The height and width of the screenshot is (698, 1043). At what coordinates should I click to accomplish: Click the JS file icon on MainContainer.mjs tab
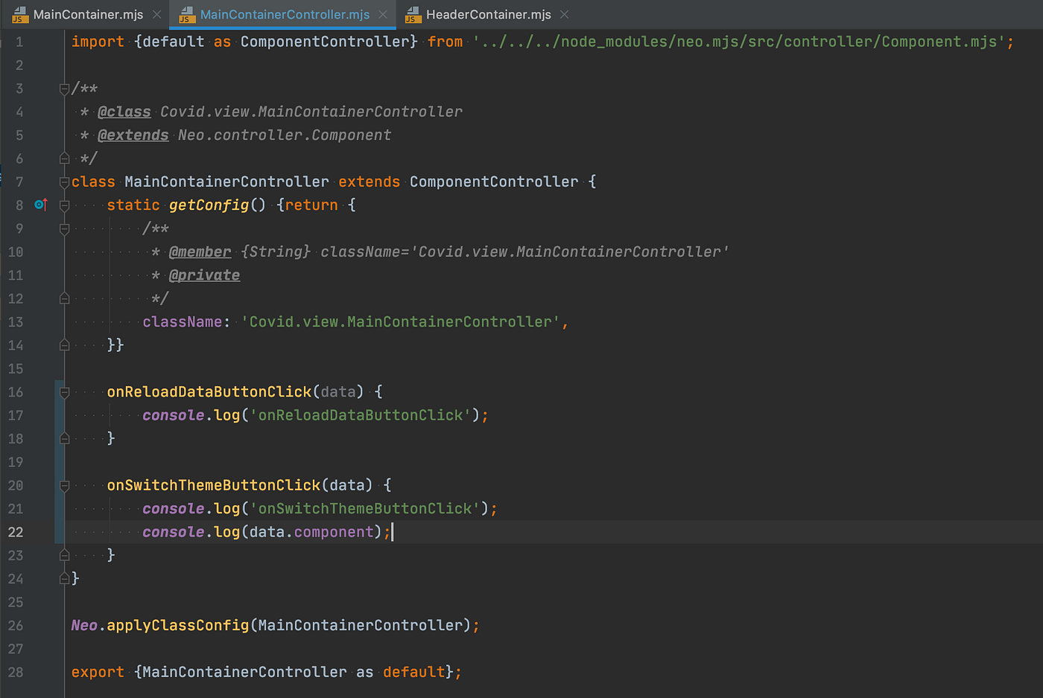(x=19, y=13)
